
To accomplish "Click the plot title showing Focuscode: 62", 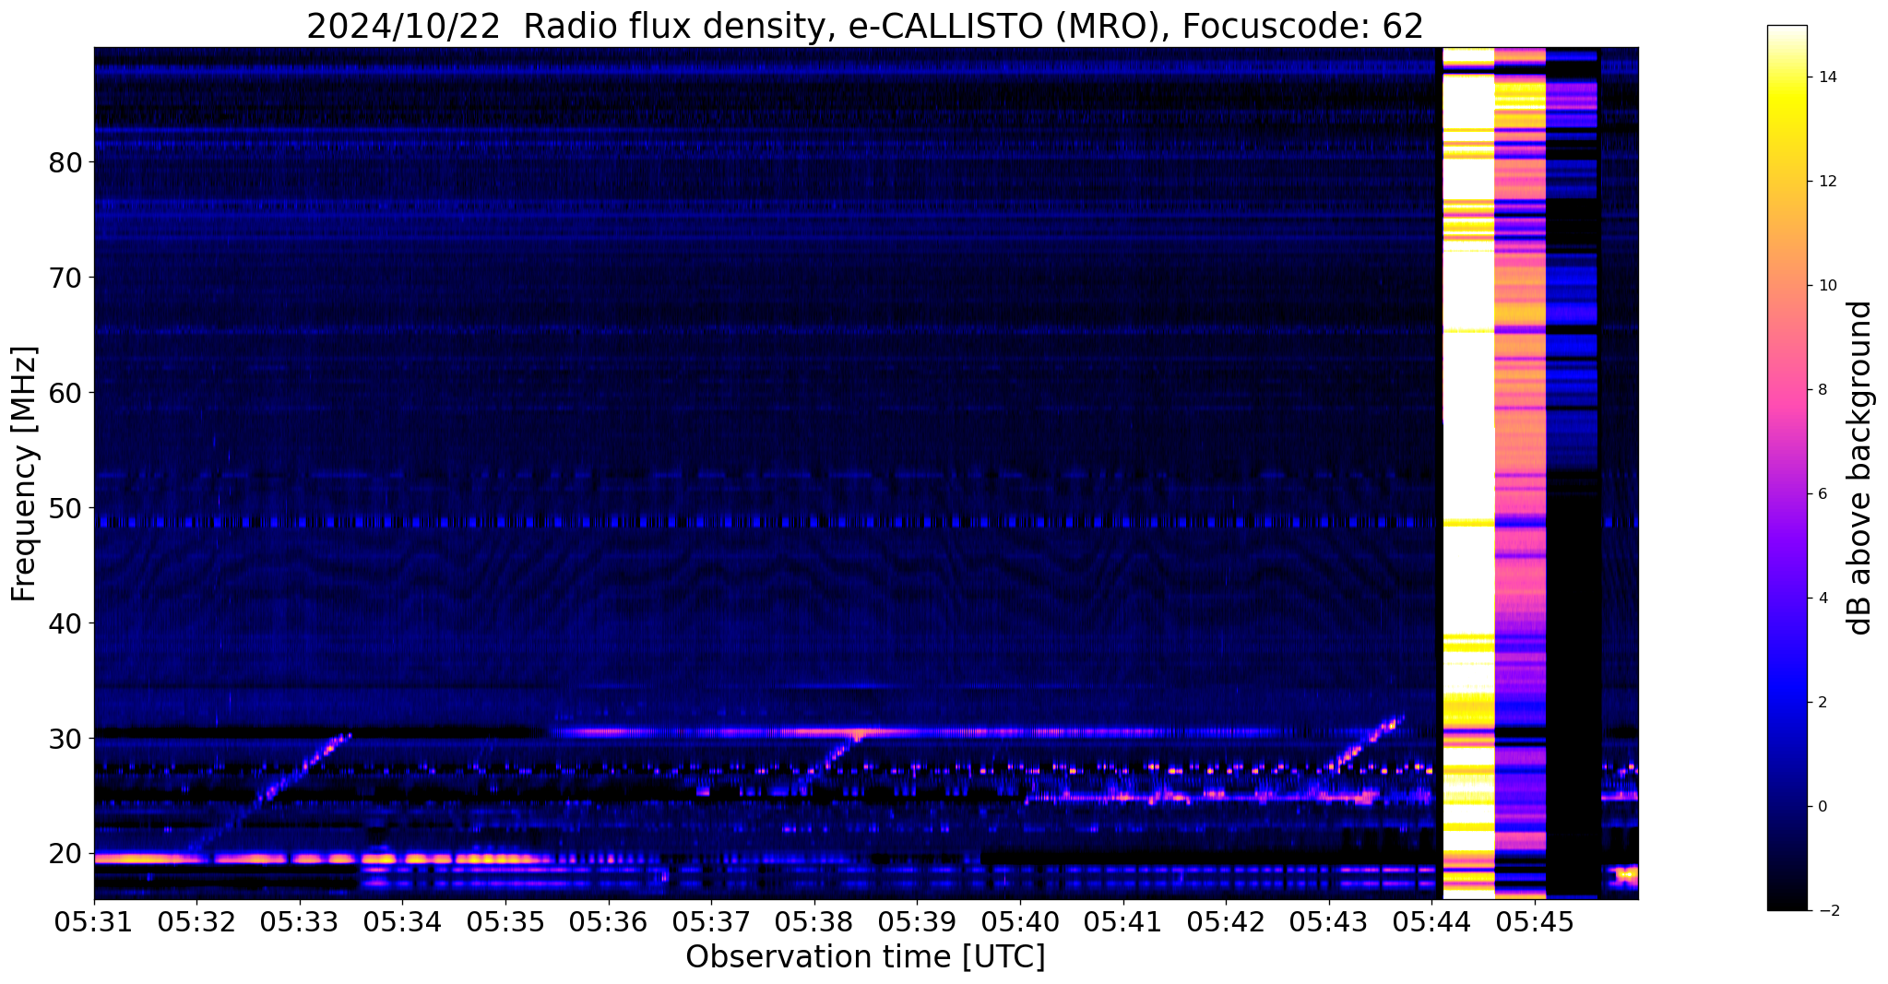I will [865, 26].
